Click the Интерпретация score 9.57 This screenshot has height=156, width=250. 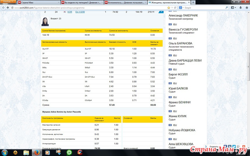[97, 144]
